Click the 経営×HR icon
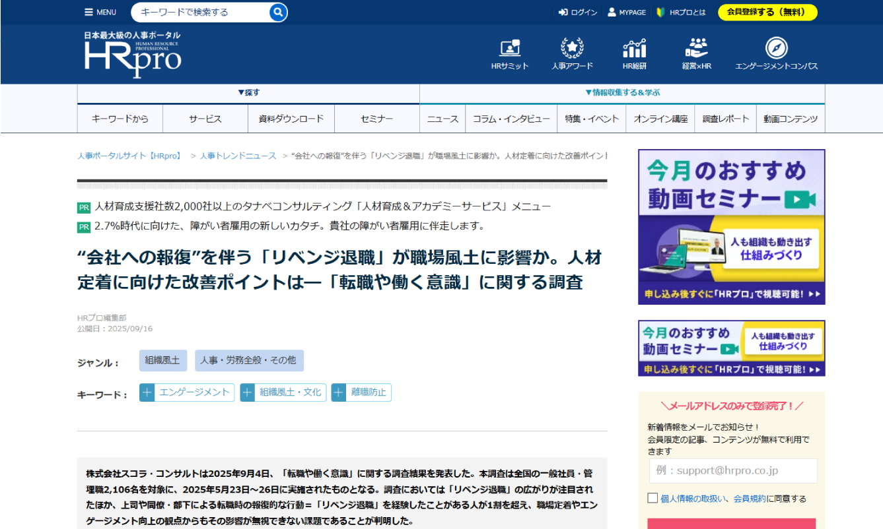Screen dimensions: 883x529 (x=696, y=49)
